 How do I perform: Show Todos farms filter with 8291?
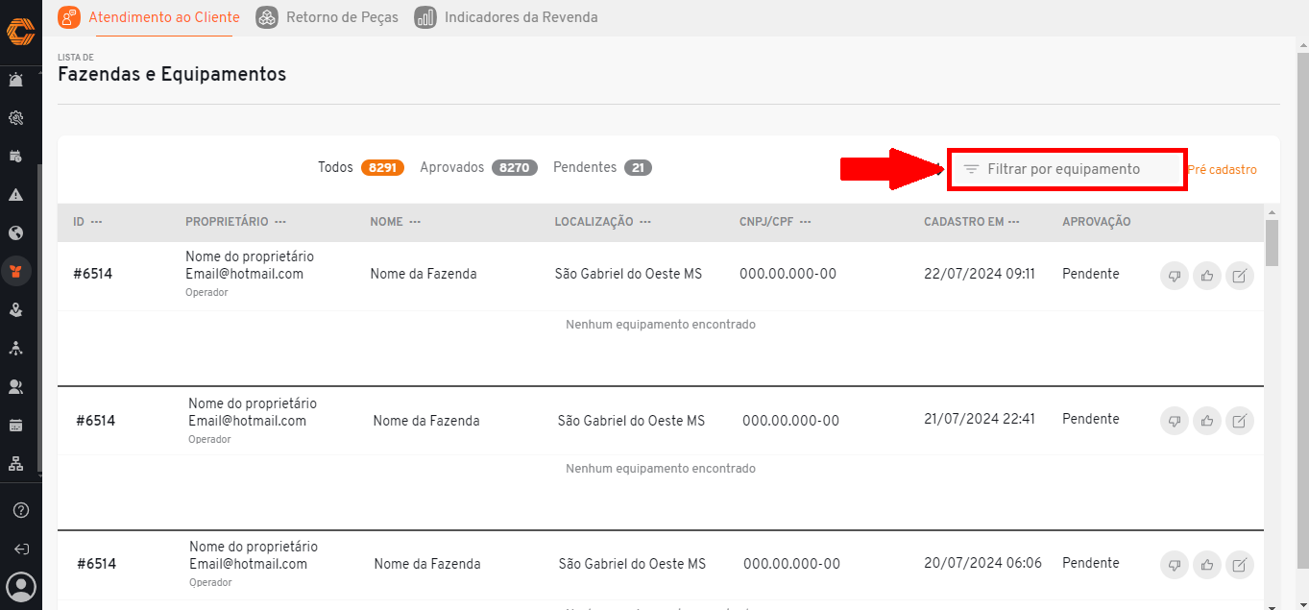tap(361, 167)
